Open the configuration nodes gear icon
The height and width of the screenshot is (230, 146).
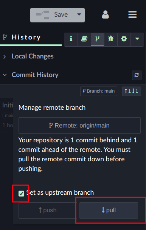(x=124, y=39)
